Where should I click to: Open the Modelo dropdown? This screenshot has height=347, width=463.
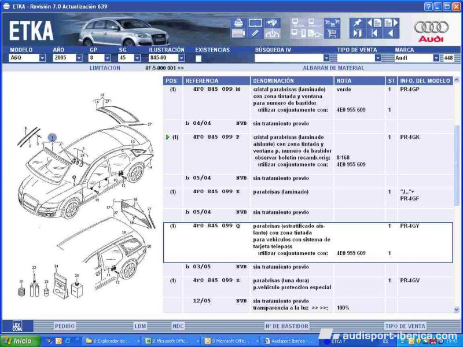pos(42,58)
